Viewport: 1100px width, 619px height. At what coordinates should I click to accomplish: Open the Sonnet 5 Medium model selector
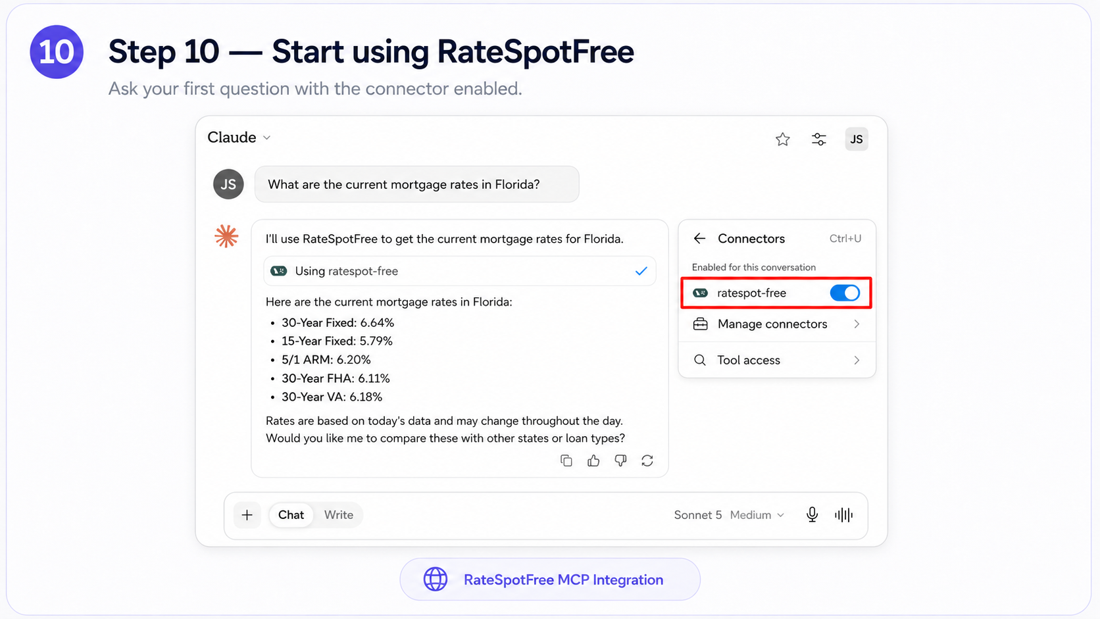[x=729, y=515]
